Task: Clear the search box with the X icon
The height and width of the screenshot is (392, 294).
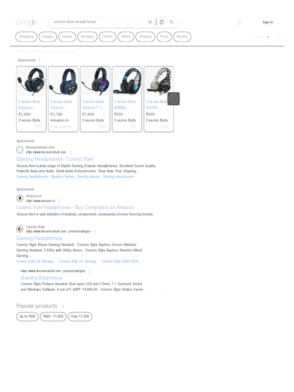Action: tap(150, 22)
